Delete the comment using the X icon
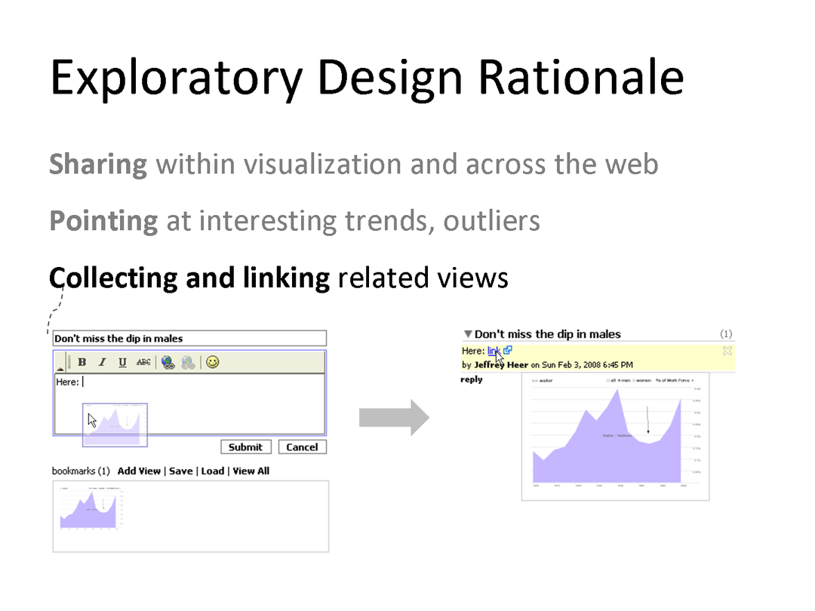The height and width of the screenshot is (611, 815). tap(727, 351)
